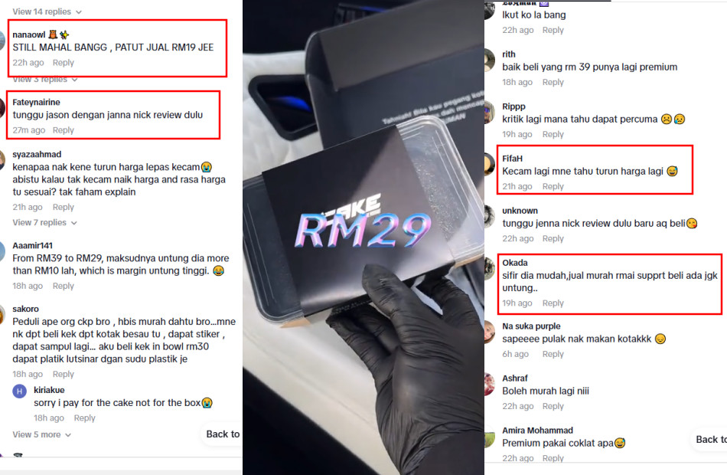Viewport: 727px width, 475px height.
Task: Click Back to button in left comments
Action: coord(223,434)
